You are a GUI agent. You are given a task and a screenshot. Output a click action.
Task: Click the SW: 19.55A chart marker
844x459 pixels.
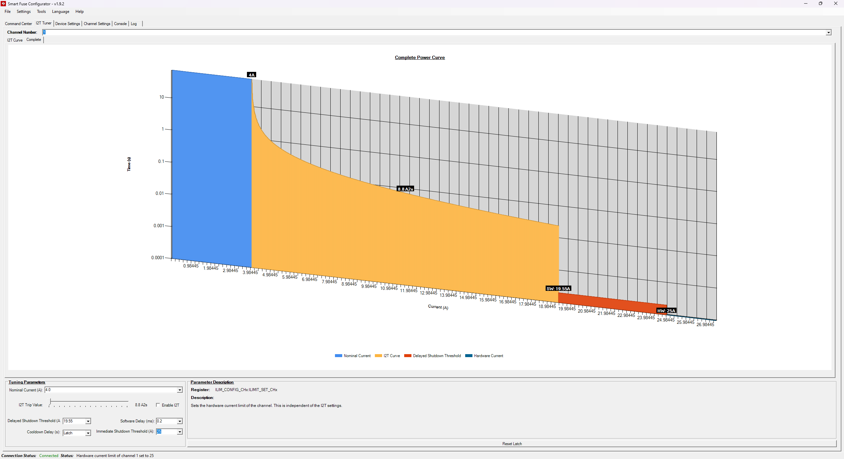[558, 289]
